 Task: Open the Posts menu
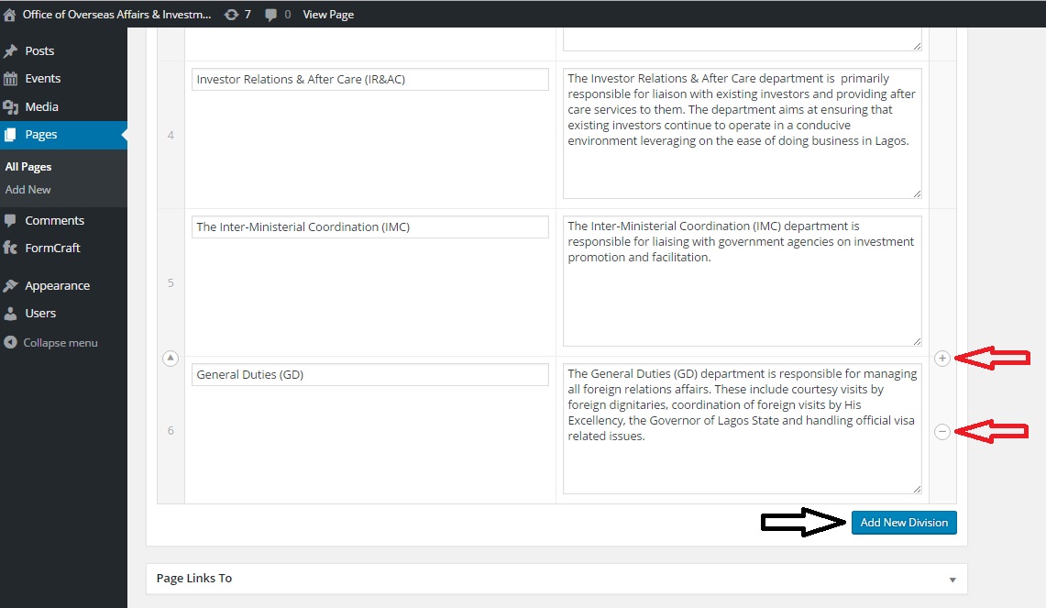coord(39,51)
